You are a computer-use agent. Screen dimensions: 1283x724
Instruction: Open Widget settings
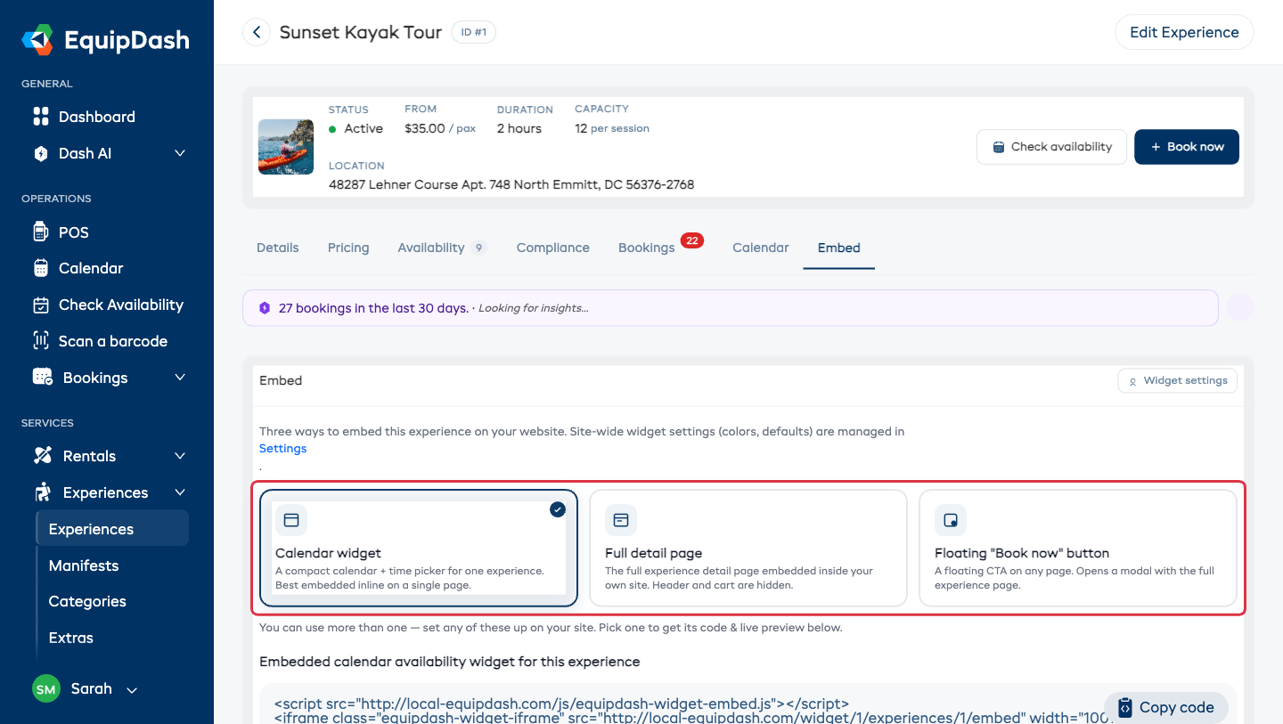click(x=1178, y=380)
